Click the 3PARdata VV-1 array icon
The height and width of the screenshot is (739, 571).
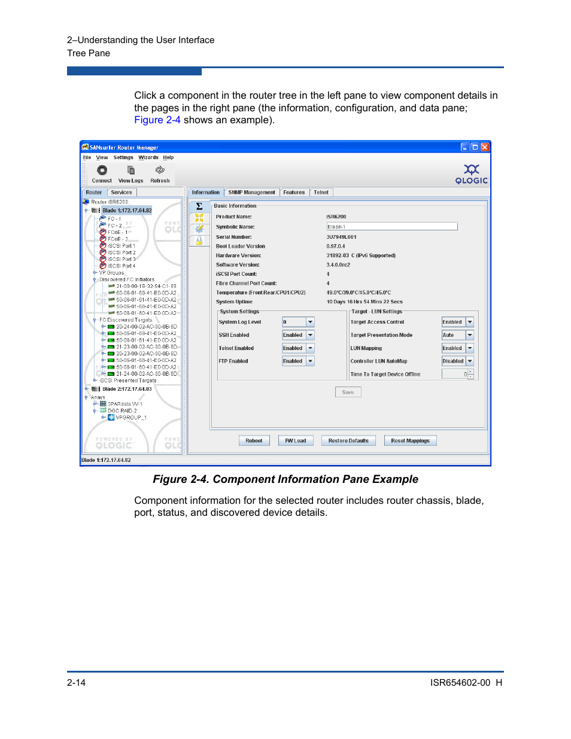[x=103, y=404]
